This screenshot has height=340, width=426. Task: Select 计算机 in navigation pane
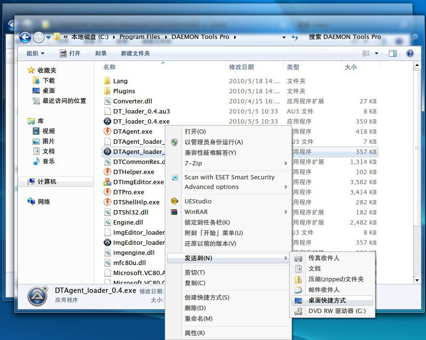tap(56, 182)
